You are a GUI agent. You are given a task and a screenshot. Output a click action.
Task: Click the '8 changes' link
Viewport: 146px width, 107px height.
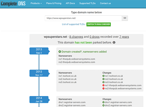[76, 37]
